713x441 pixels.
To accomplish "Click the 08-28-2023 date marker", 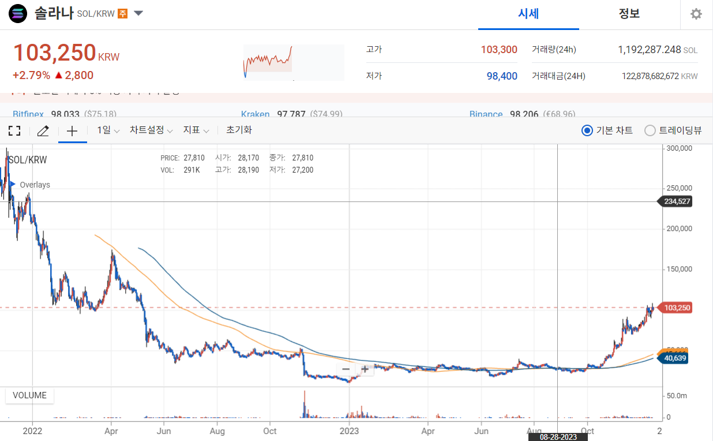I will coord(558,437).
